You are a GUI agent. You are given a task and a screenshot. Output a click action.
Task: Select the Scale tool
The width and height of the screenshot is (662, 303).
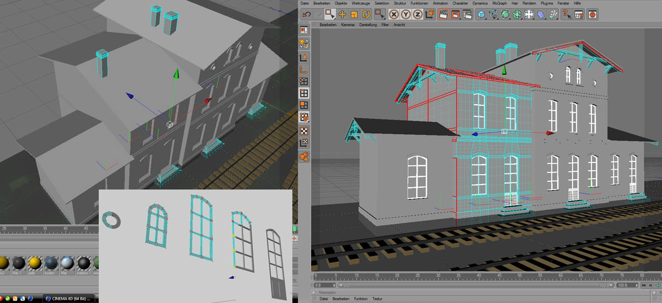(355, 14)
